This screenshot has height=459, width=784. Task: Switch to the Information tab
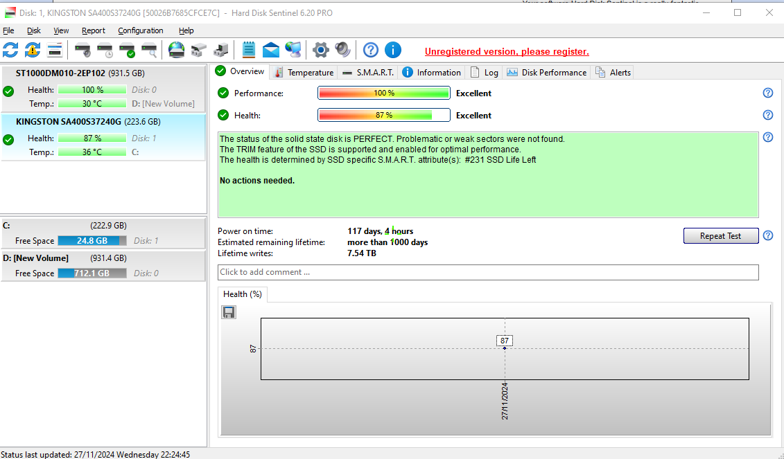click(x=431, y=73)
